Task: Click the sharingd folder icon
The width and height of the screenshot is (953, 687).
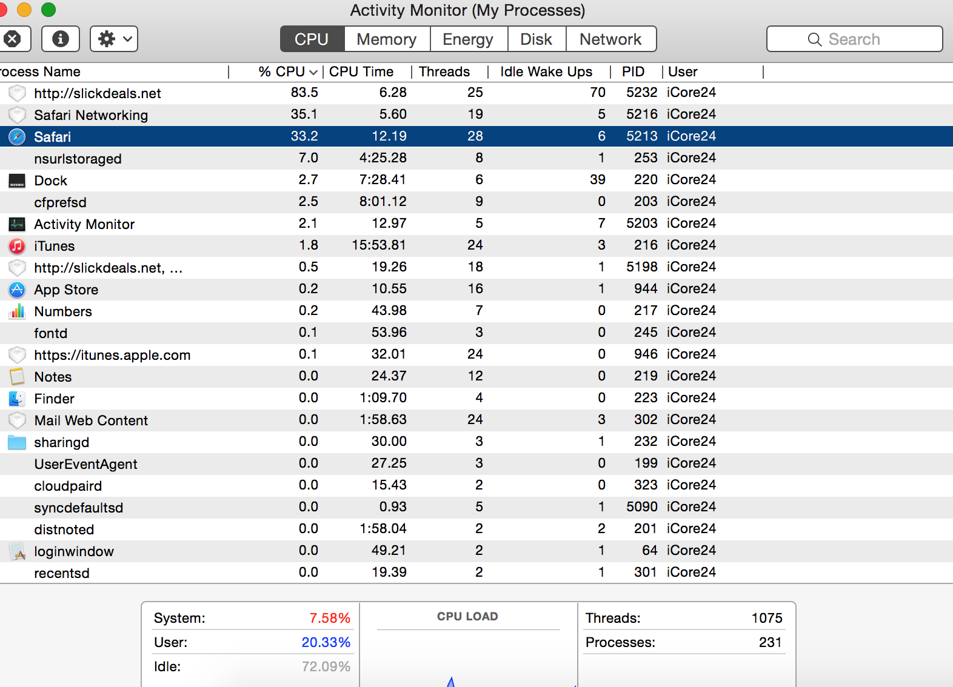Action: [x=17, y=442]
